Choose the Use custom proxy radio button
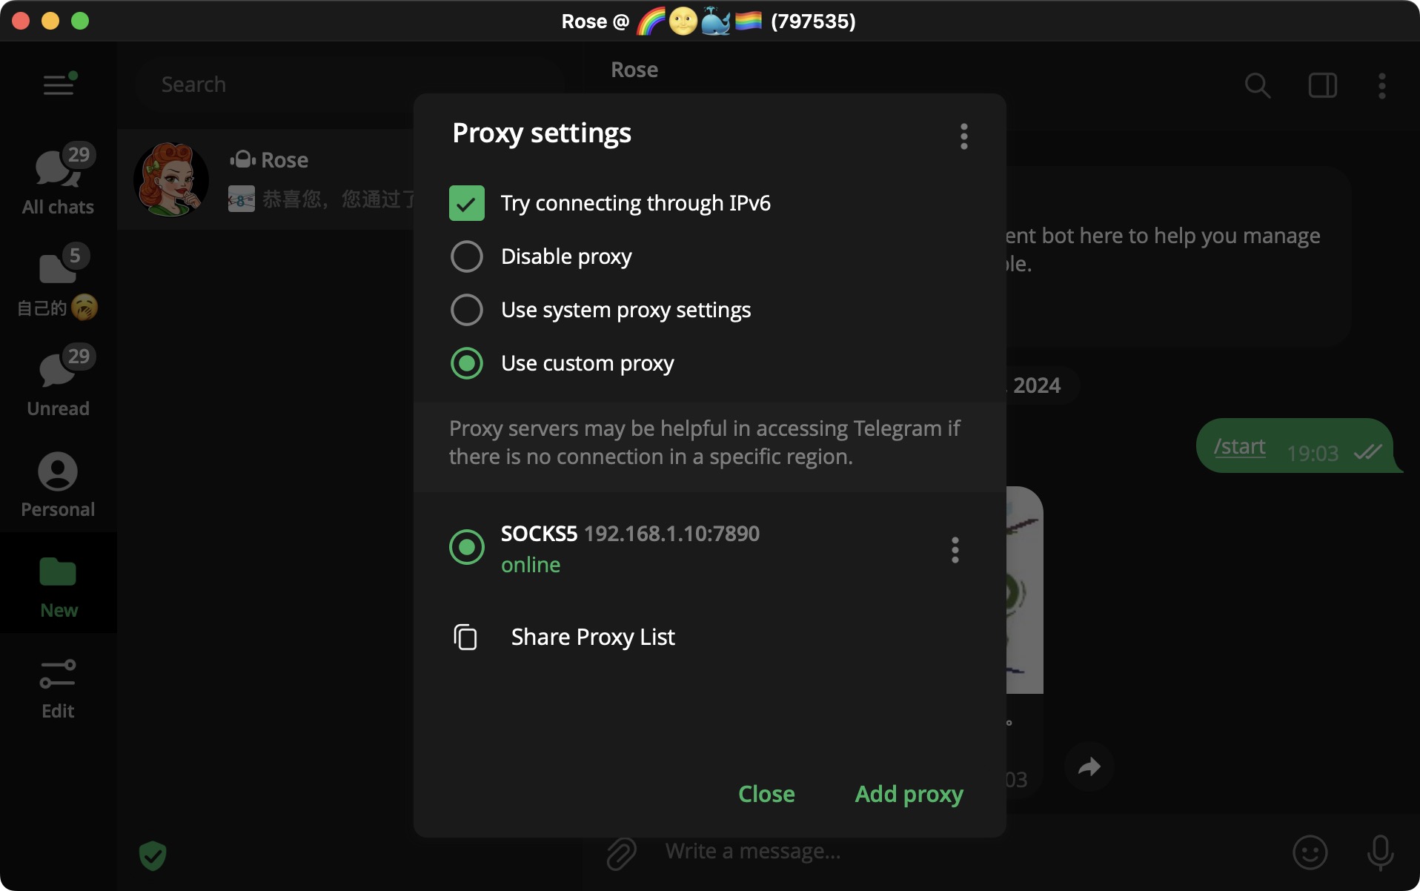The image size is (1420, 891). pyautogui.click(x=467, y=363)
